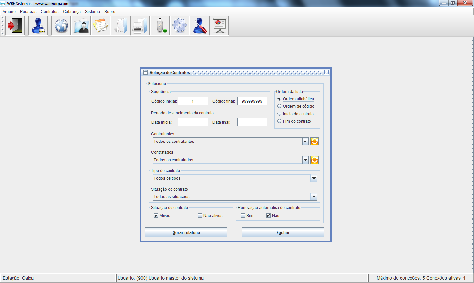Click the person folder toolbar icon
Screen dimensions: 474x283
(x=81, y=26)
